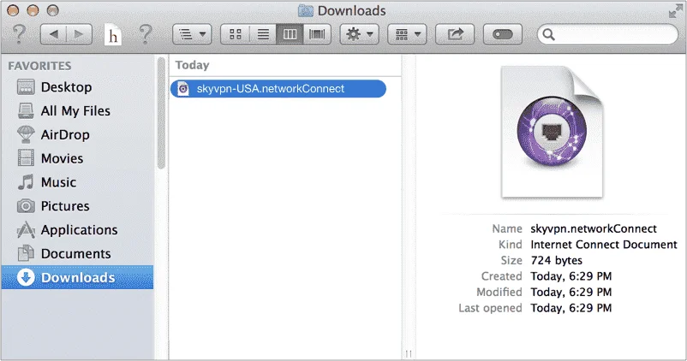Zoom the Downloads window with the third traffic-light button

[x=53, y=10]
